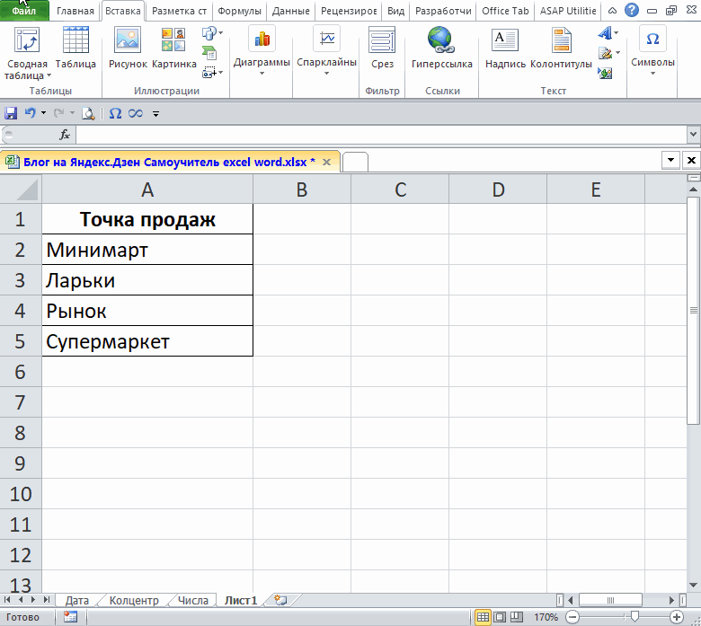The height and width of the screenshot is (626, 701).
Task: Expand the Символы menu
Action: 652,50
